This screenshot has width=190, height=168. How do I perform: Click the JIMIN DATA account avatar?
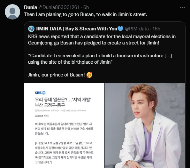coord(31,29)
